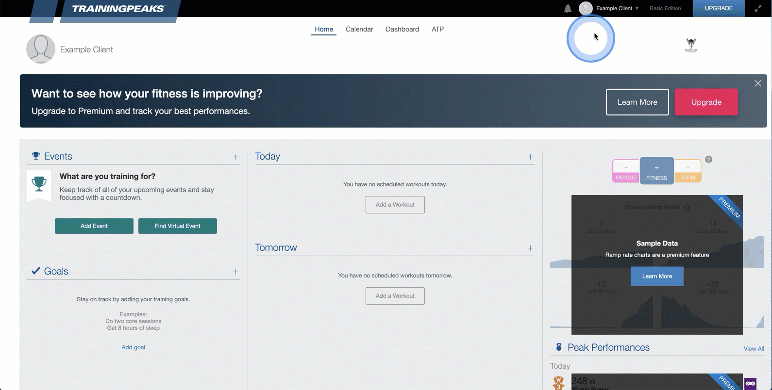This screenshot has height=390, width=772.
Task: Click the bronze medal beside 248 w
Action: tap(559, 383)
